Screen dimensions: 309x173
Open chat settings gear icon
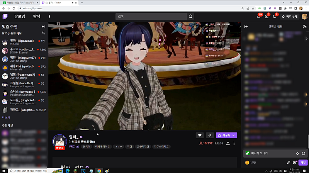(295, 163)
